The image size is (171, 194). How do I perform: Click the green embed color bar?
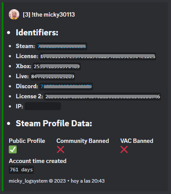click(x=3, y=97)
